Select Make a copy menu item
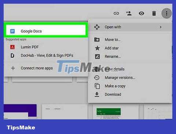 (130, 86)
